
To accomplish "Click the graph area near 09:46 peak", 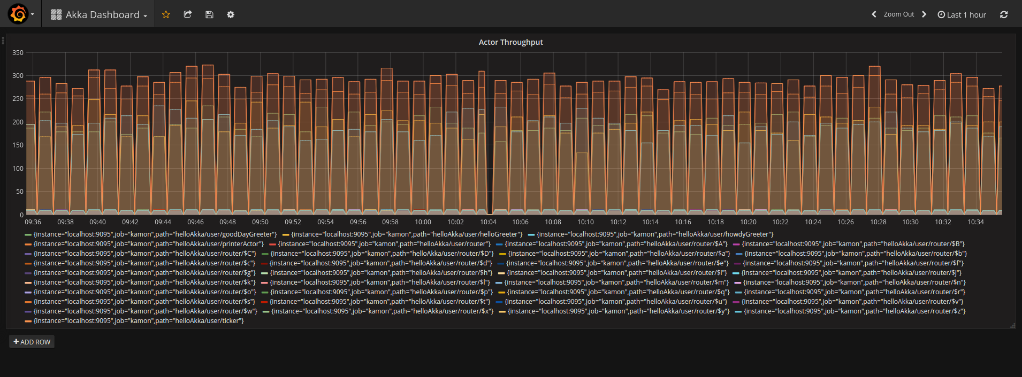I will [x=208, y=139].
